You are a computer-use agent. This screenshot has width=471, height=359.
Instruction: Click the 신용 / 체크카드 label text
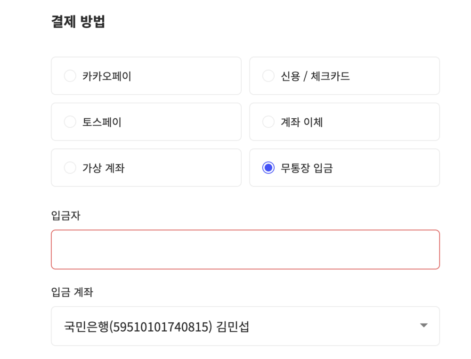(315, 76)
